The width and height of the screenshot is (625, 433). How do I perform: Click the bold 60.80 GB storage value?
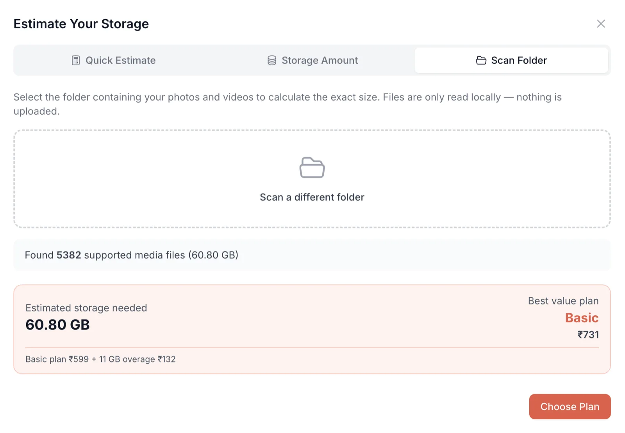coord(57,325)
